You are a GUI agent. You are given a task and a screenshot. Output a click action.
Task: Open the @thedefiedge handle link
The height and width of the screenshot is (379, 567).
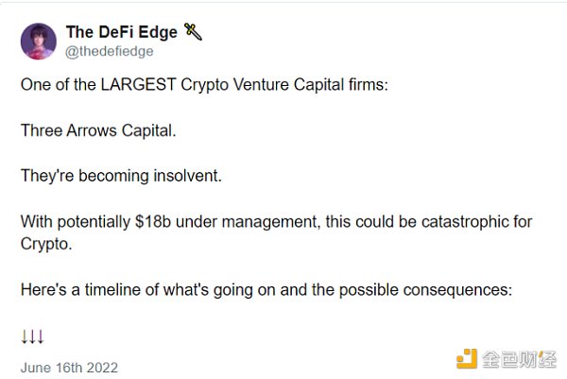(x=110, y=51)
